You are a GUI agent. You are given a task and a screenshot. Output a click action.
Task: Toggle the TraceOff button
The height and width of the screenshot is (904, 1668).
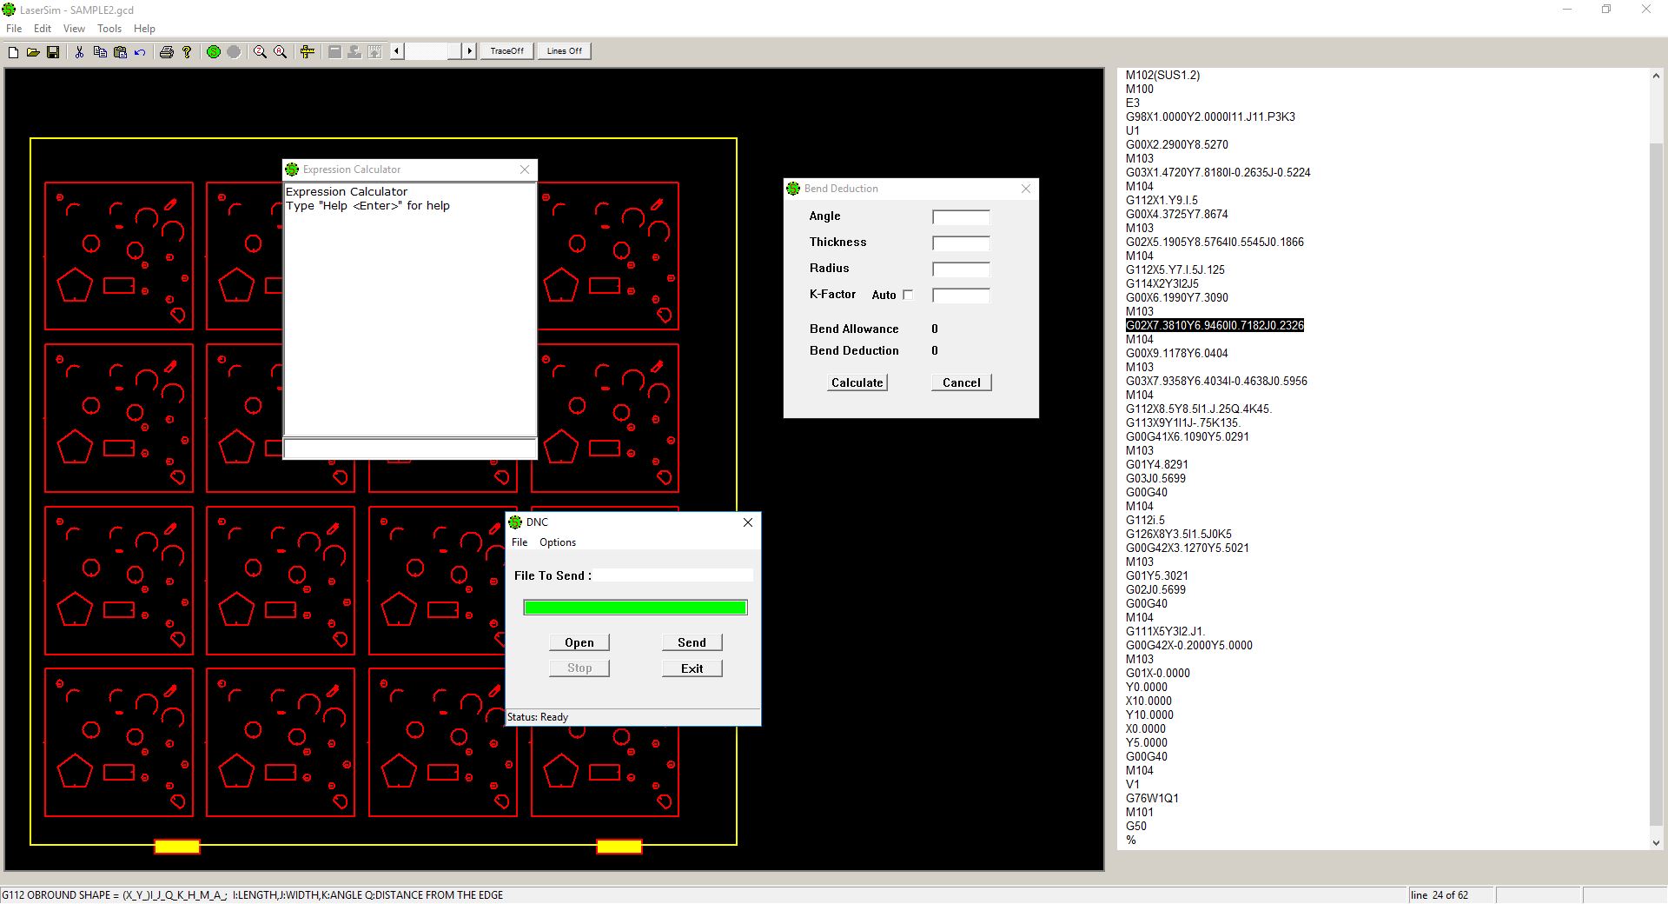506,51
